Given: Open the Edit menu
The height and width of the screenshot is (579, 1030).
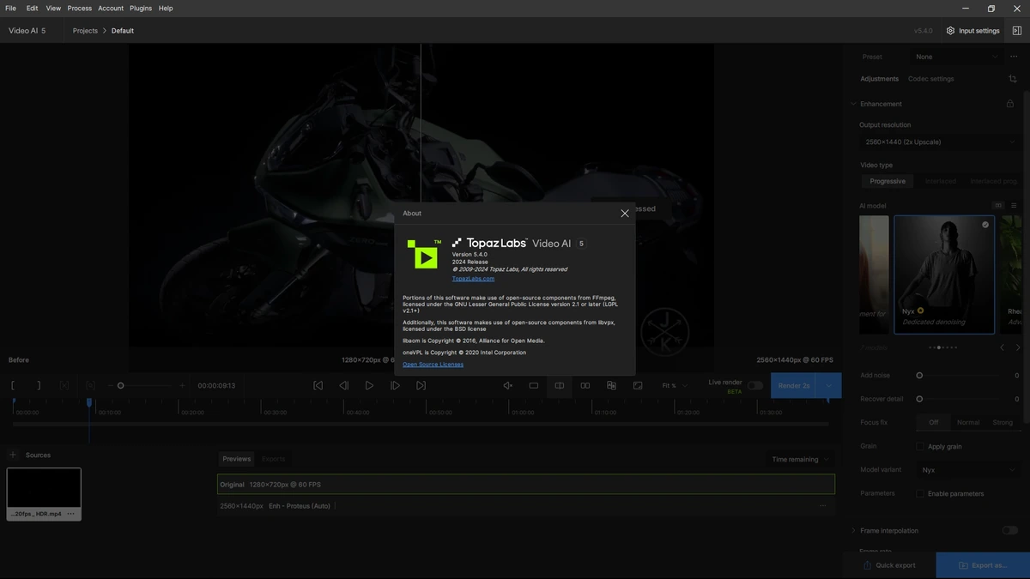Looking at the screenshot, I should coord(32,8).
